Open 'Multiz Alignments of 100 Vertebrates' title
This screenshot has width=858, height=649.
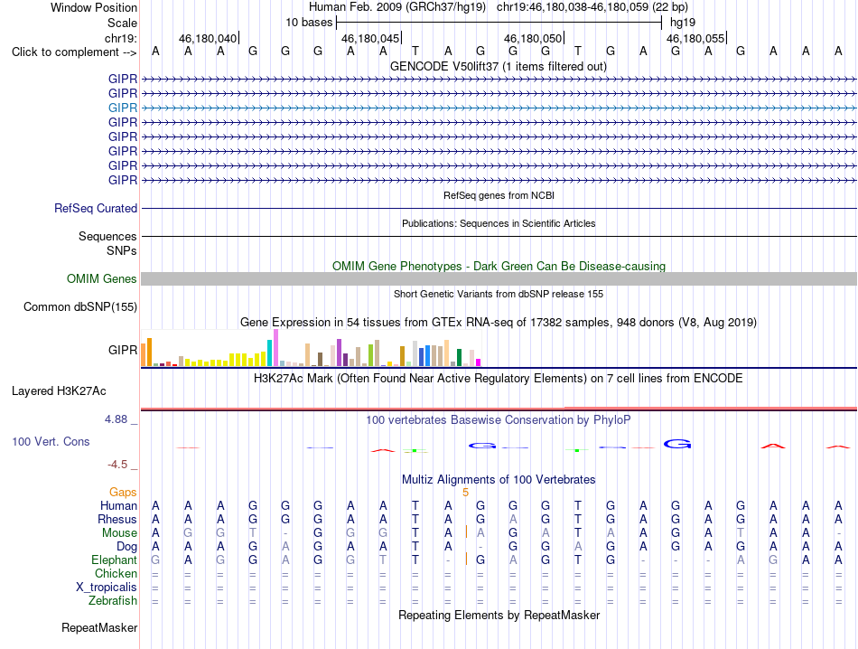[499, 480]
